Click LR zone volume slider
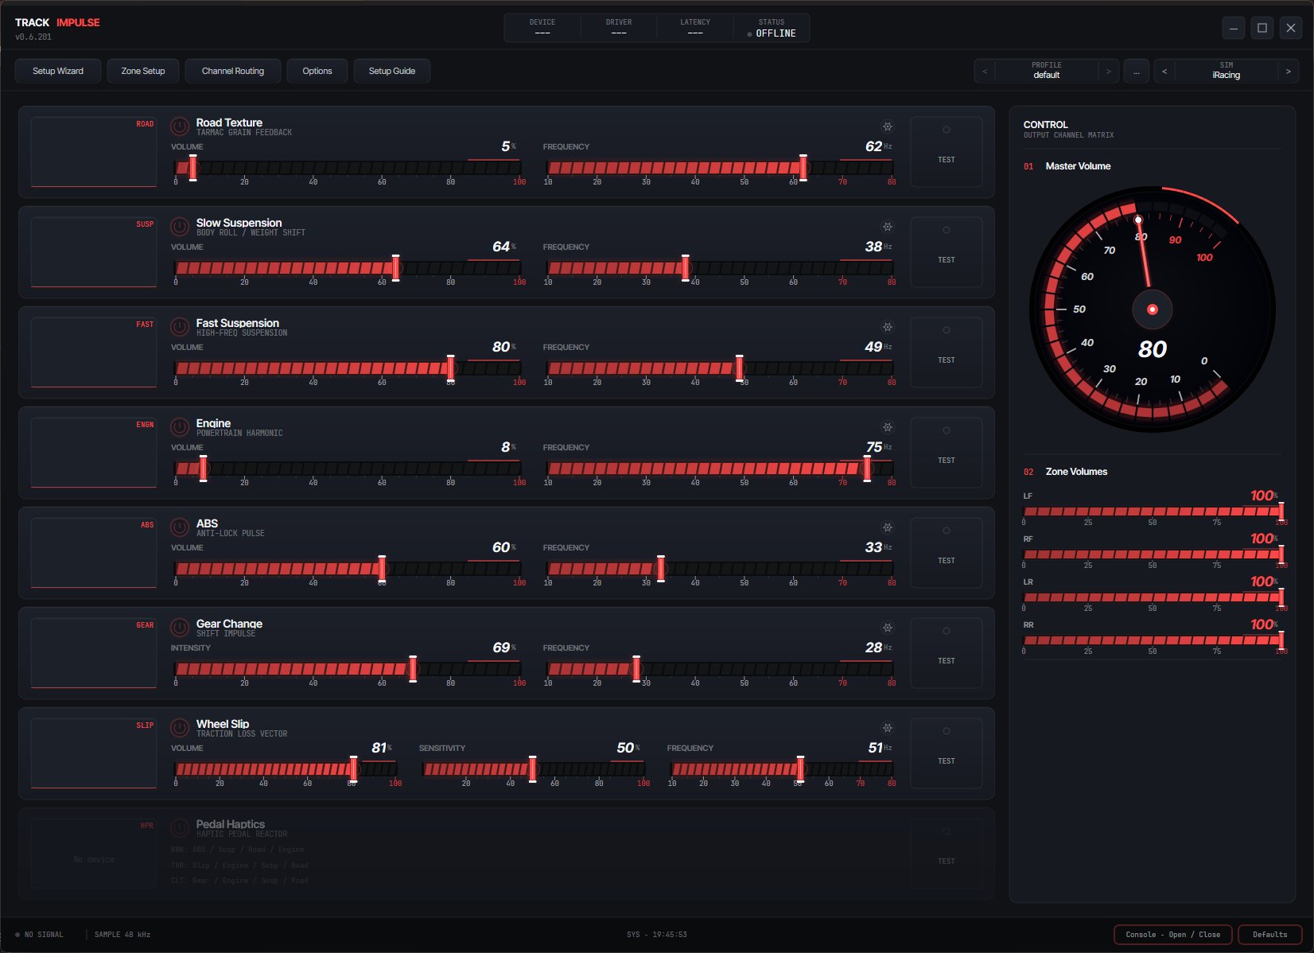This screenshot has width=1314, height=953. (1153, 597)
